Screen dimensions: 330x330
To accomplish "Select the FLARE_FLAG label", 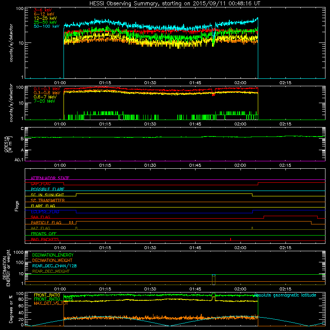I will coord(43,206).
